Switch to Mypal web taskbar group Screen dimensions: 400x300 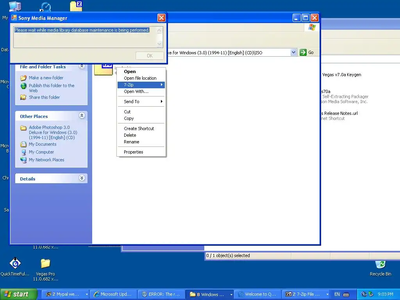pyautogui.click(x=65, y=294)
